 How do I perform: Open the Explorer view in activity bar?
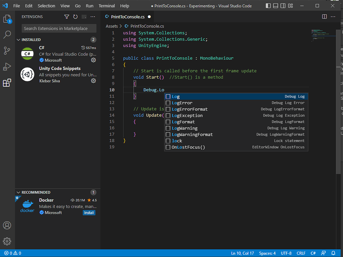tap(7, 19)
